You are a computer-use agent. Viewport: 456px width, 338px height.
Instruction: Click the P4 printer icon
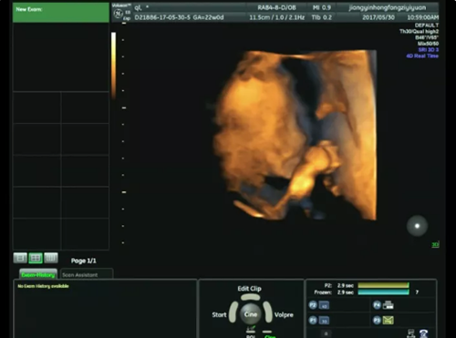click(389, 305)
